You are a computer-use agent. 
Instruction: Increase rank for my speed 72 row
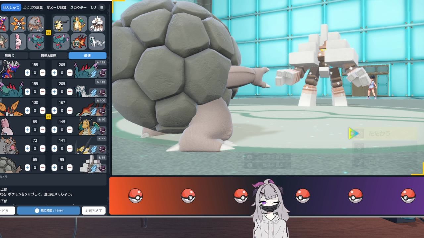click(27, 149)
